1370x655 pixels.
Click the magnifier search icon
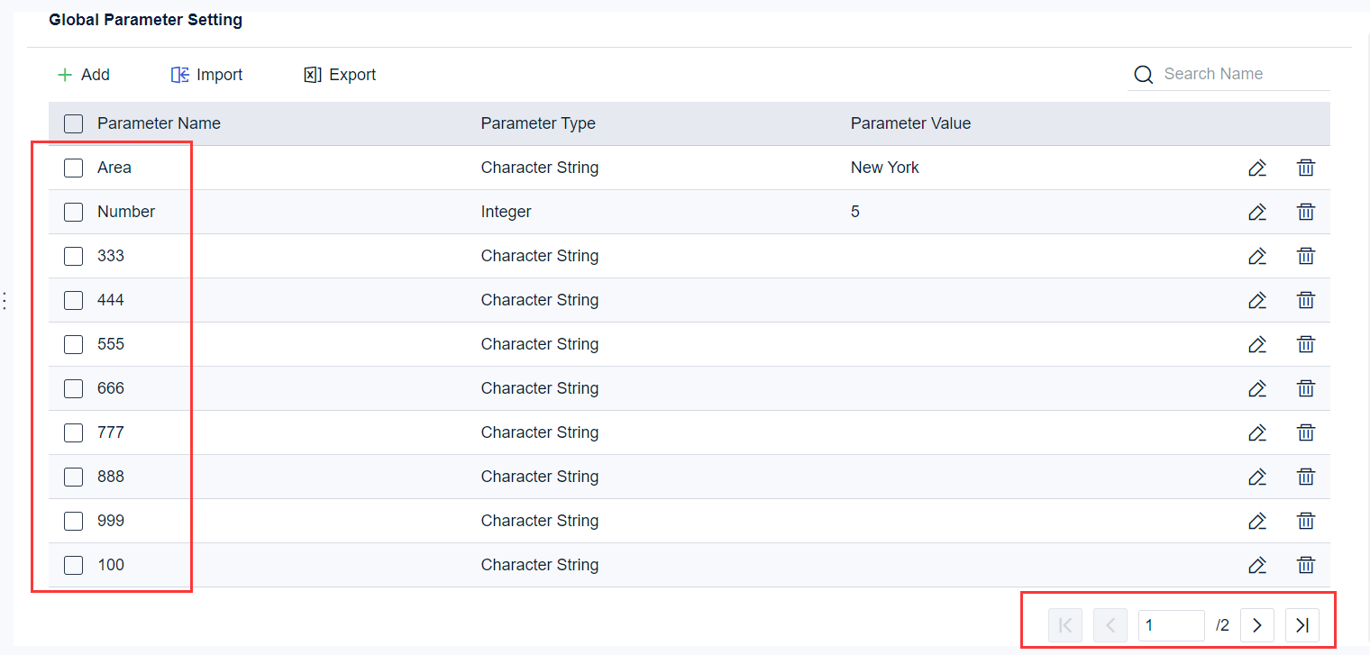1143,75
